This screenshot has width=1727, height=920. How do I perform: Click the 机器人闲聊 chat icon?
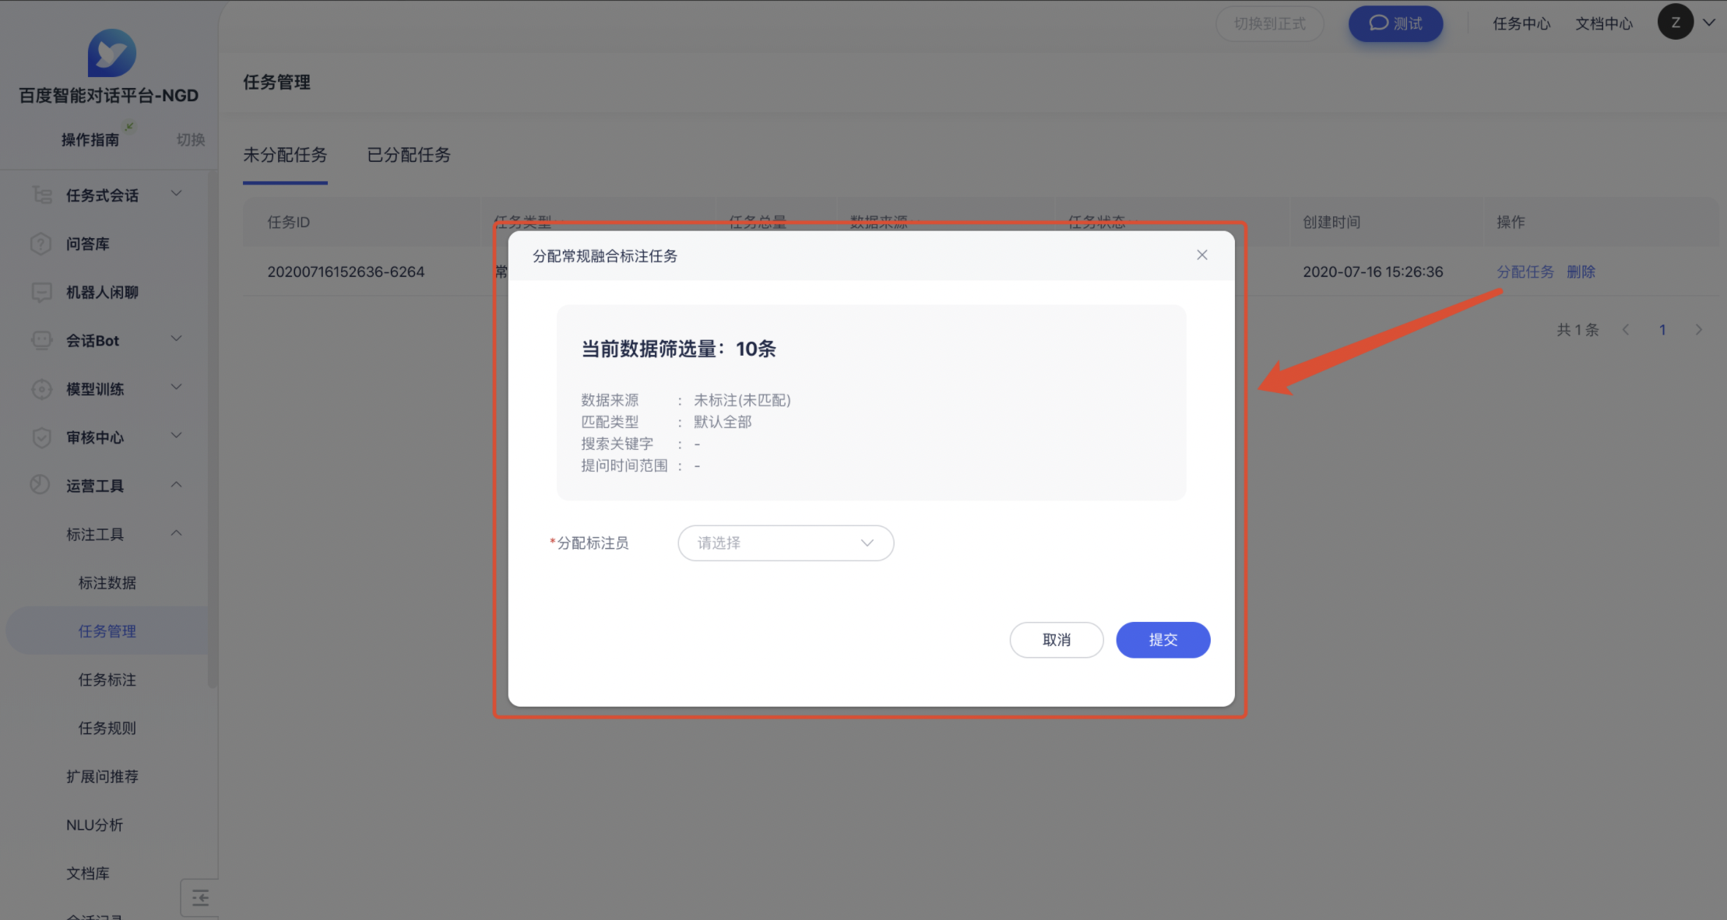[41, 292]
